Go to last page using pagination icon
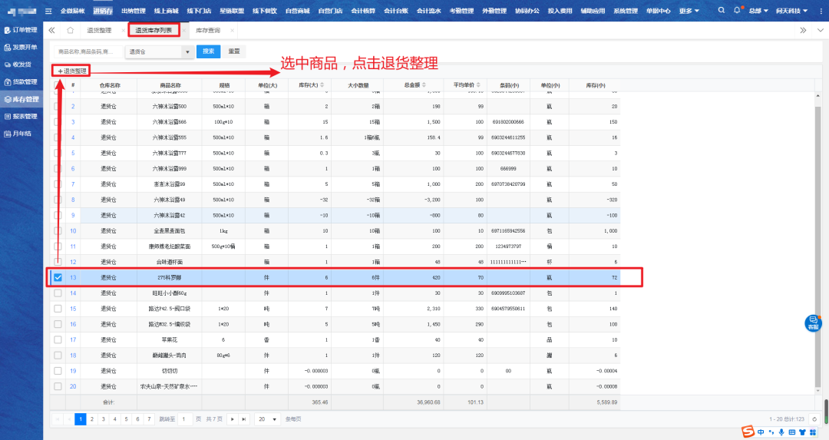This screenshot has width=829, height=440. coord(243,419)
